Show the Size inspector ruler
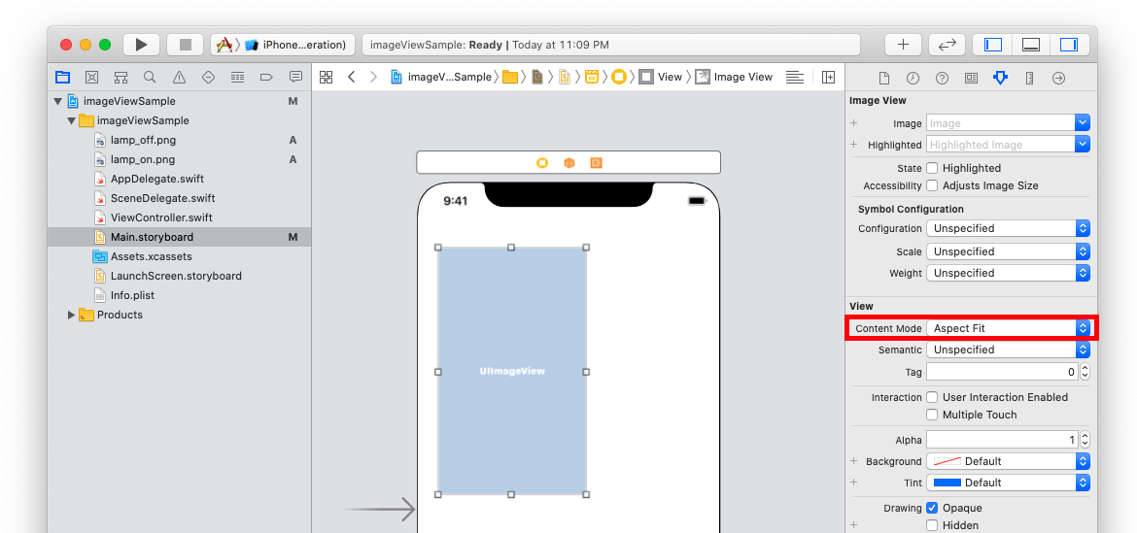The height and width of the screenshot is (533, 1137). click(1029, 79)
